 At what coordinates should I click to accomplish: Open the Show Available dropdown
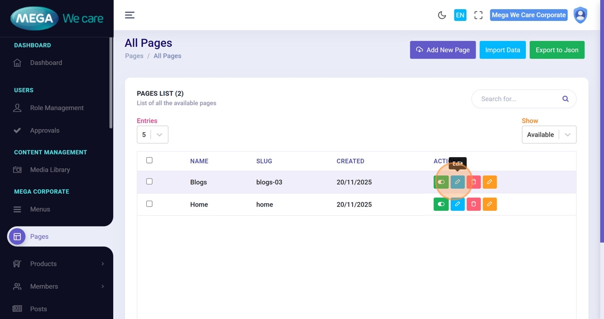548,134
